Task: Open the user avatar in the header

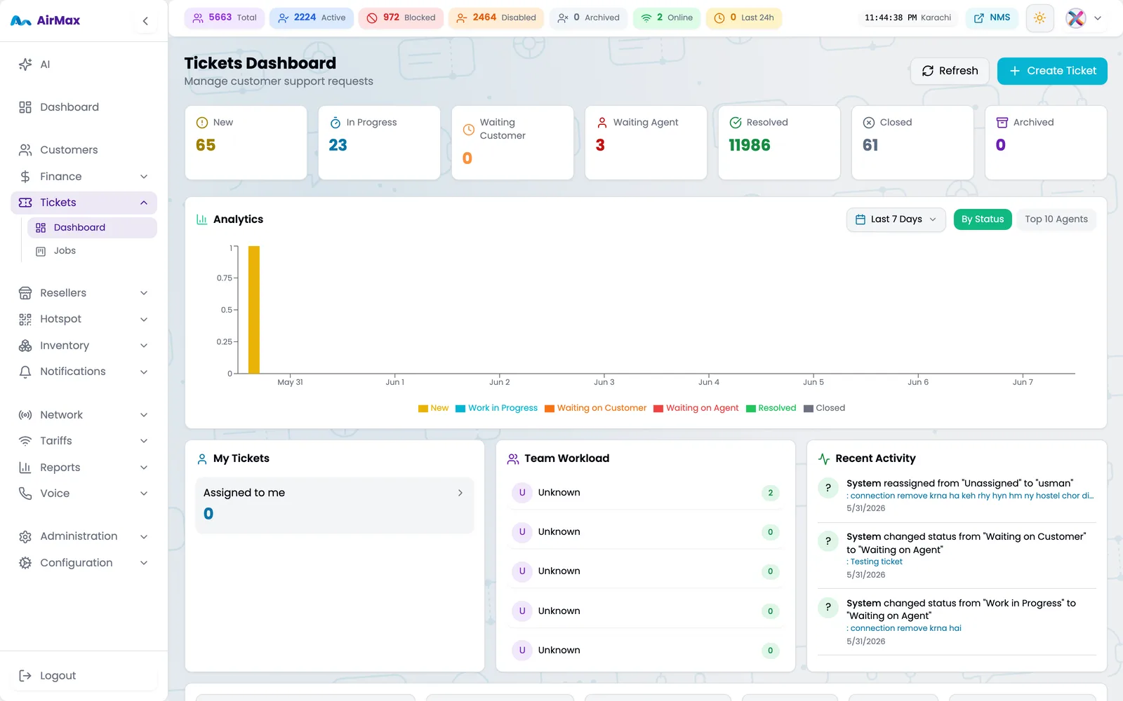Action: pos(1076,18)
